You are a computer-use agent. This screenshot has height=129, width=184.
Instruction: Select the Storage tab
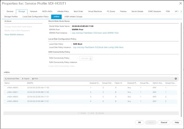(22, 11)
